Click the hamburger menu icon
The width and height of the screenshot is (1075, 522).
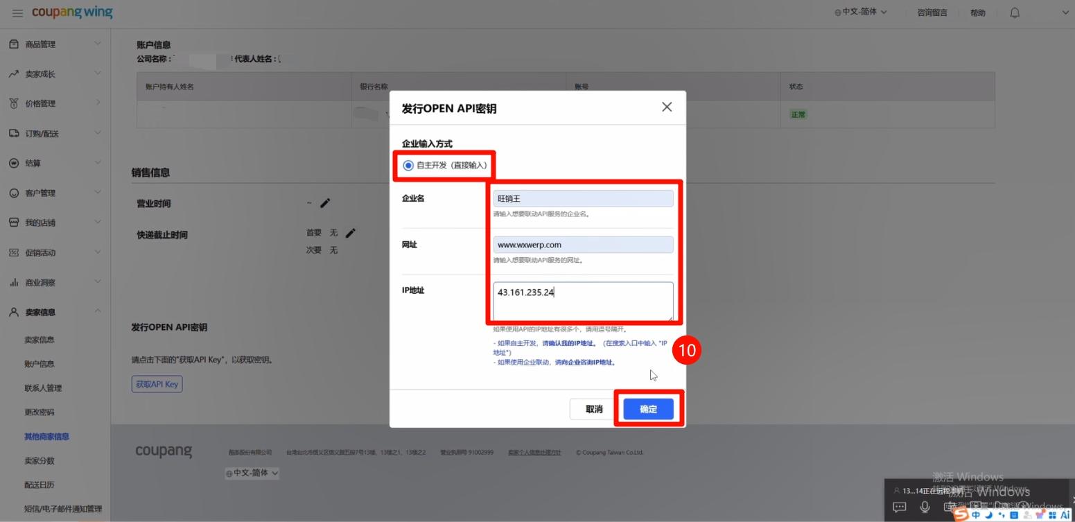coord(17,13)
